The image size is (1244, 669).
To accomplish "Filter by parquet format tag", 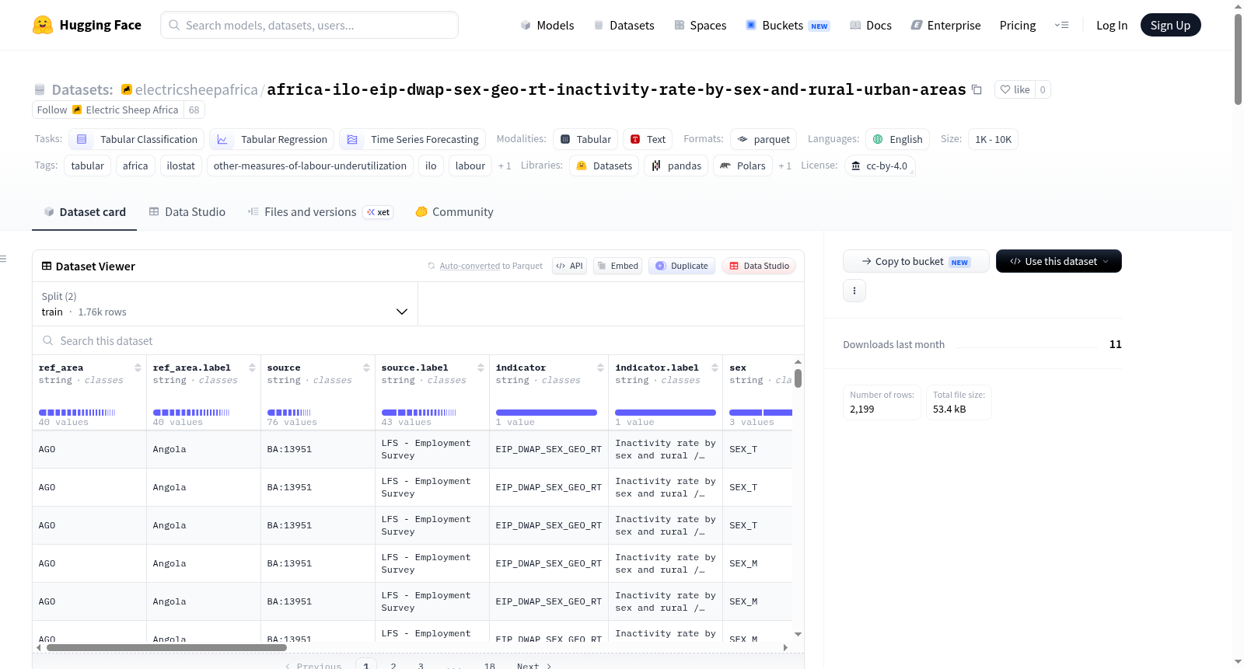I will point(764,139).
